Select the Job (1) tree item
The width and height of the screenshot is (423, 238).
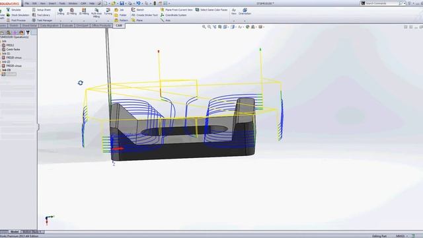pyautogui.click(x=6, y=54)
